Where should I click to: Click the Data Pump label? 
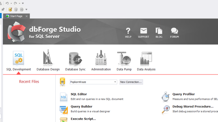point(124,69)
